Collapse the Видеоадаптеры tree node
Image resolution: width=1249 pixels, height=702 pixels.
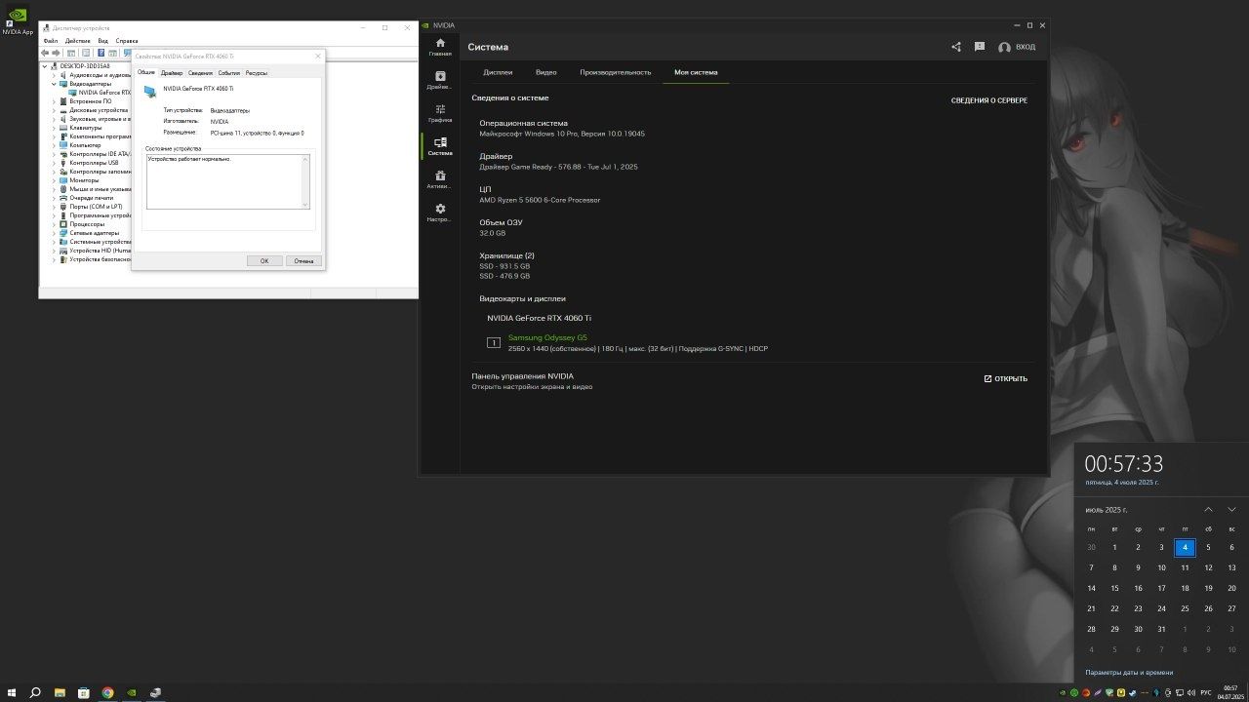pyautogui.click(x=55, y=84)
